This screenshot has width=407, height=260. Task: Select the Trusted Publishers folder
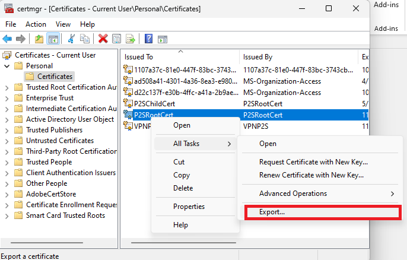coord(54,130)
